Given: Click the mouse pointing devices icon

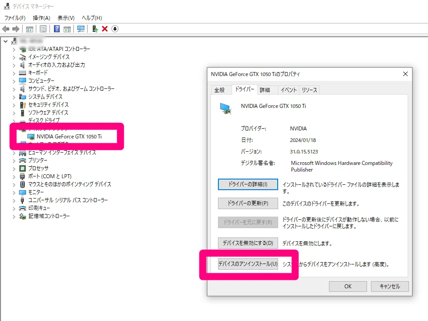Looking at the screenshot, I should [x=23, y=184].
